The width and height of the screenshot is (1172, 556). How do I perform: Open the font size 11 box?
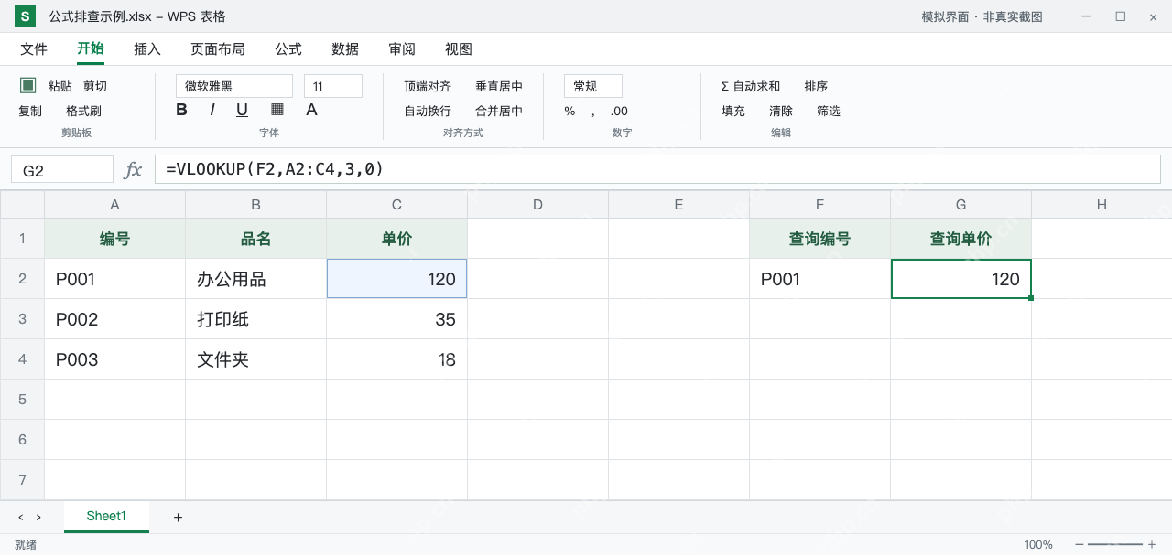(333, 86)
